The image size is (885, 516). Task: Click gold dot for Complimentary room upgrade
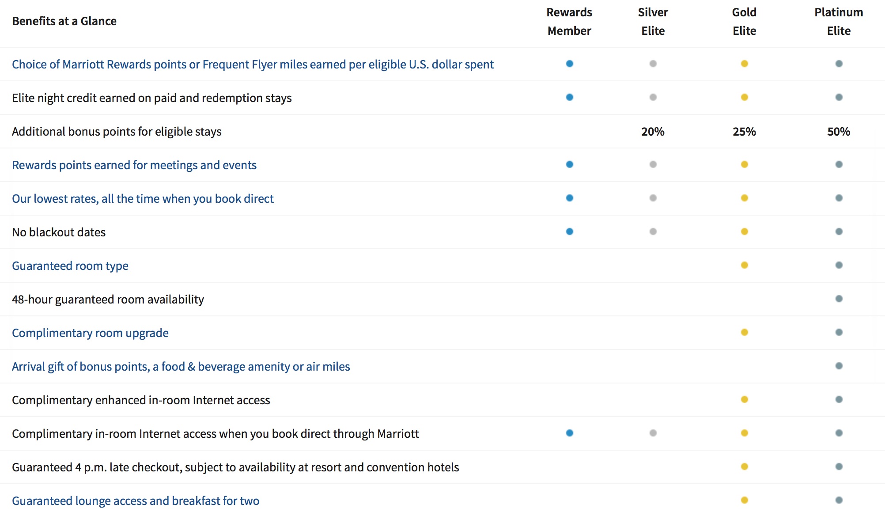pos(745,332)
